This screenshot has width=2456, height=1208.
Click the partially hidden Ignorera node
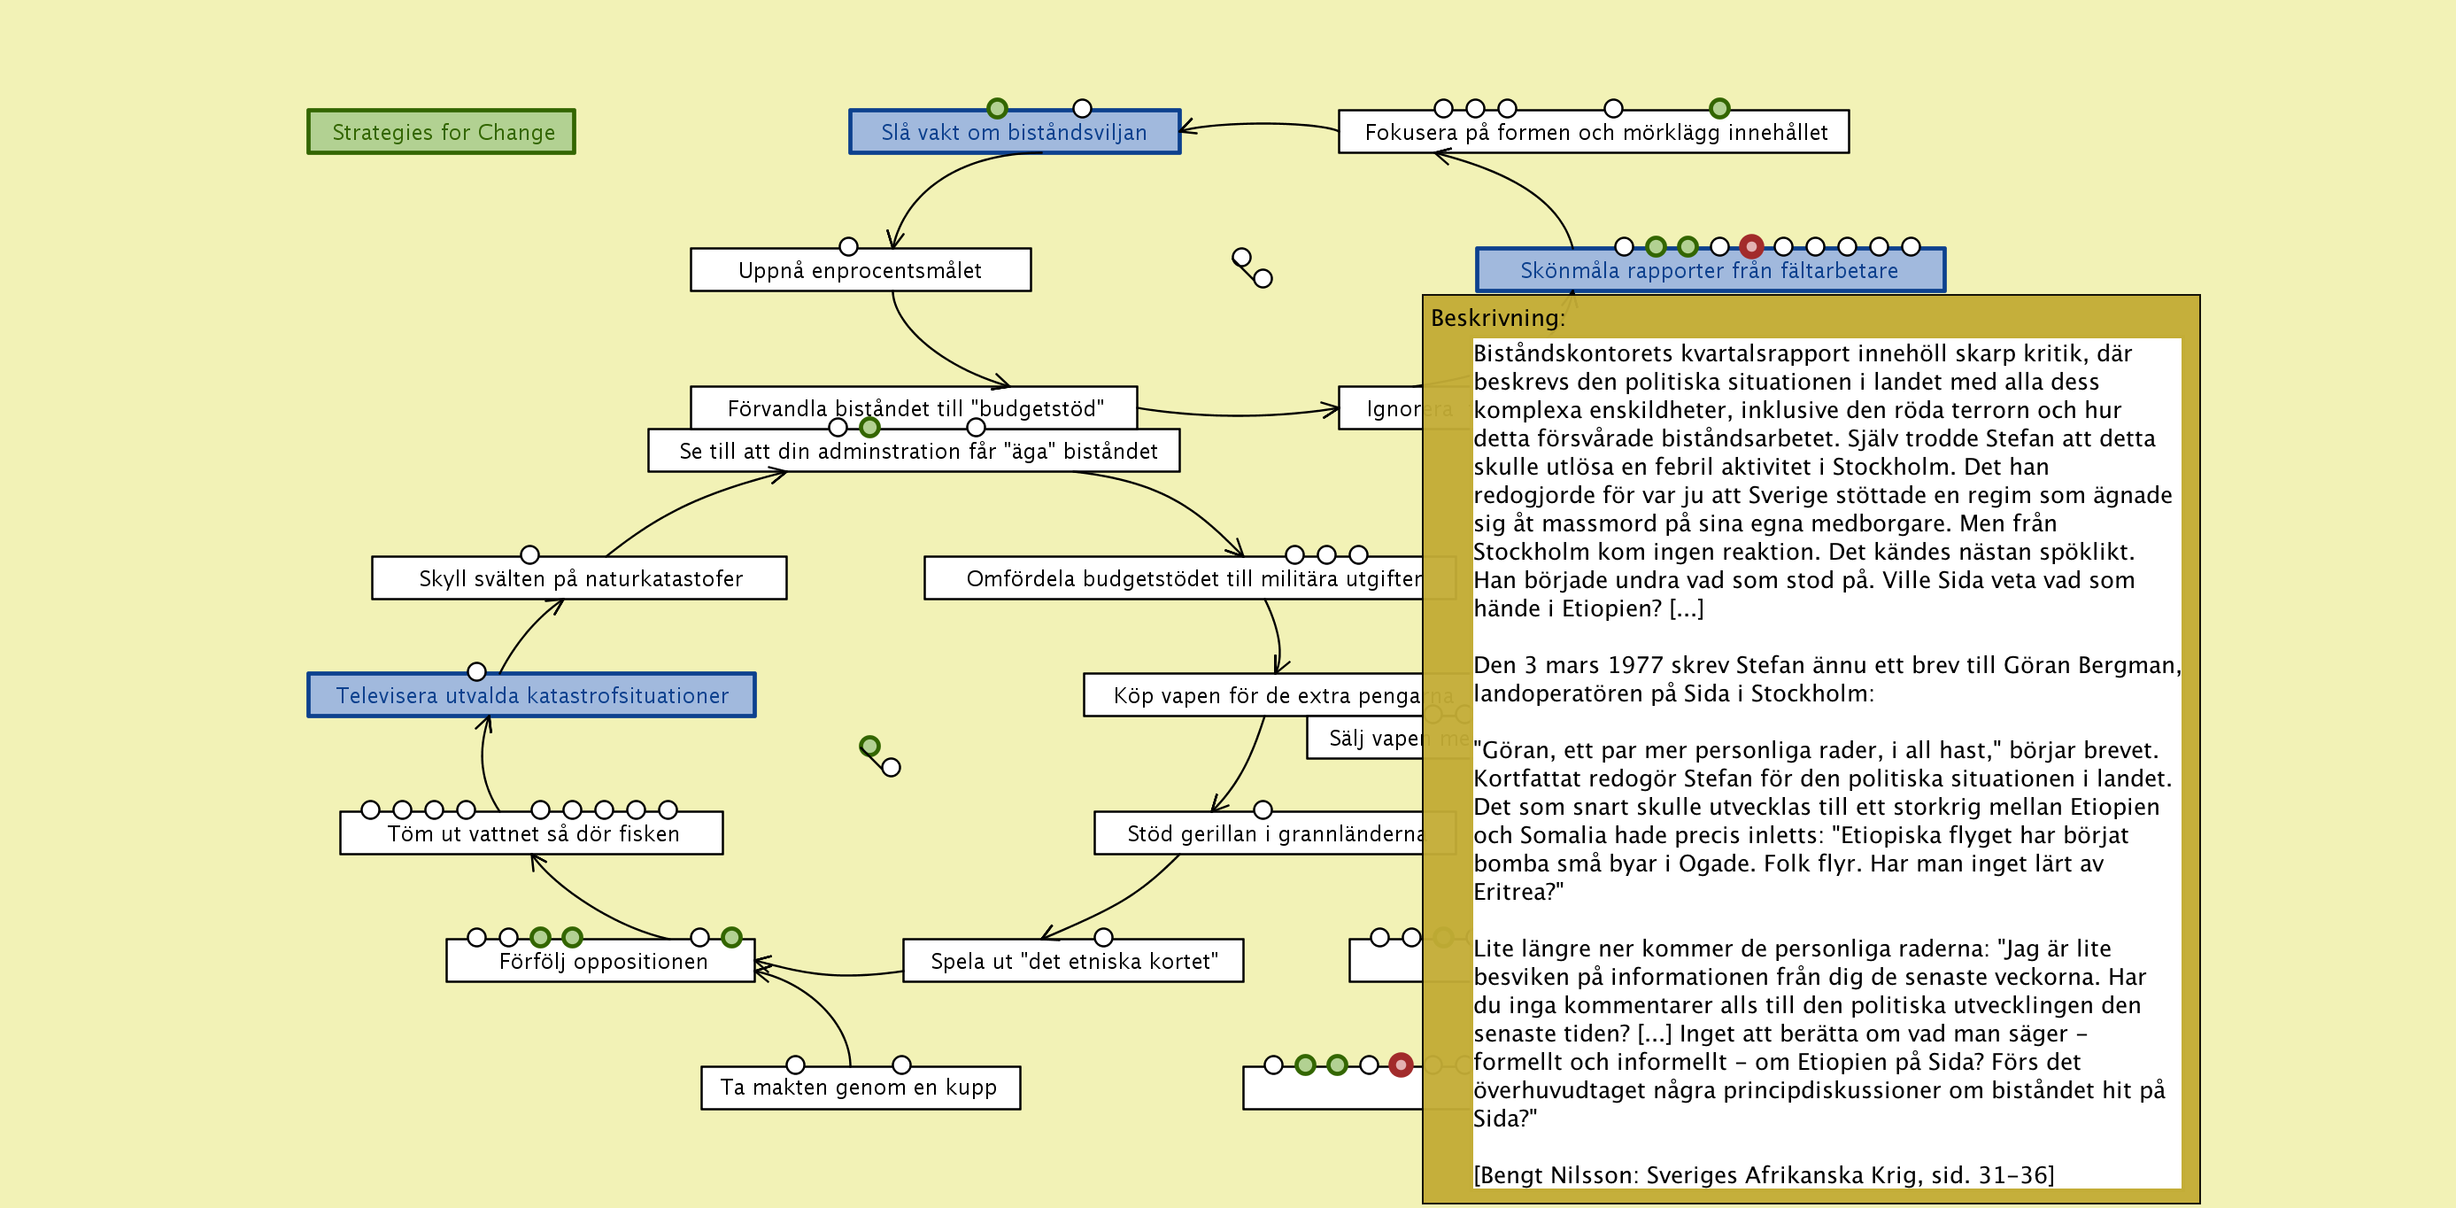point(1380,409)
